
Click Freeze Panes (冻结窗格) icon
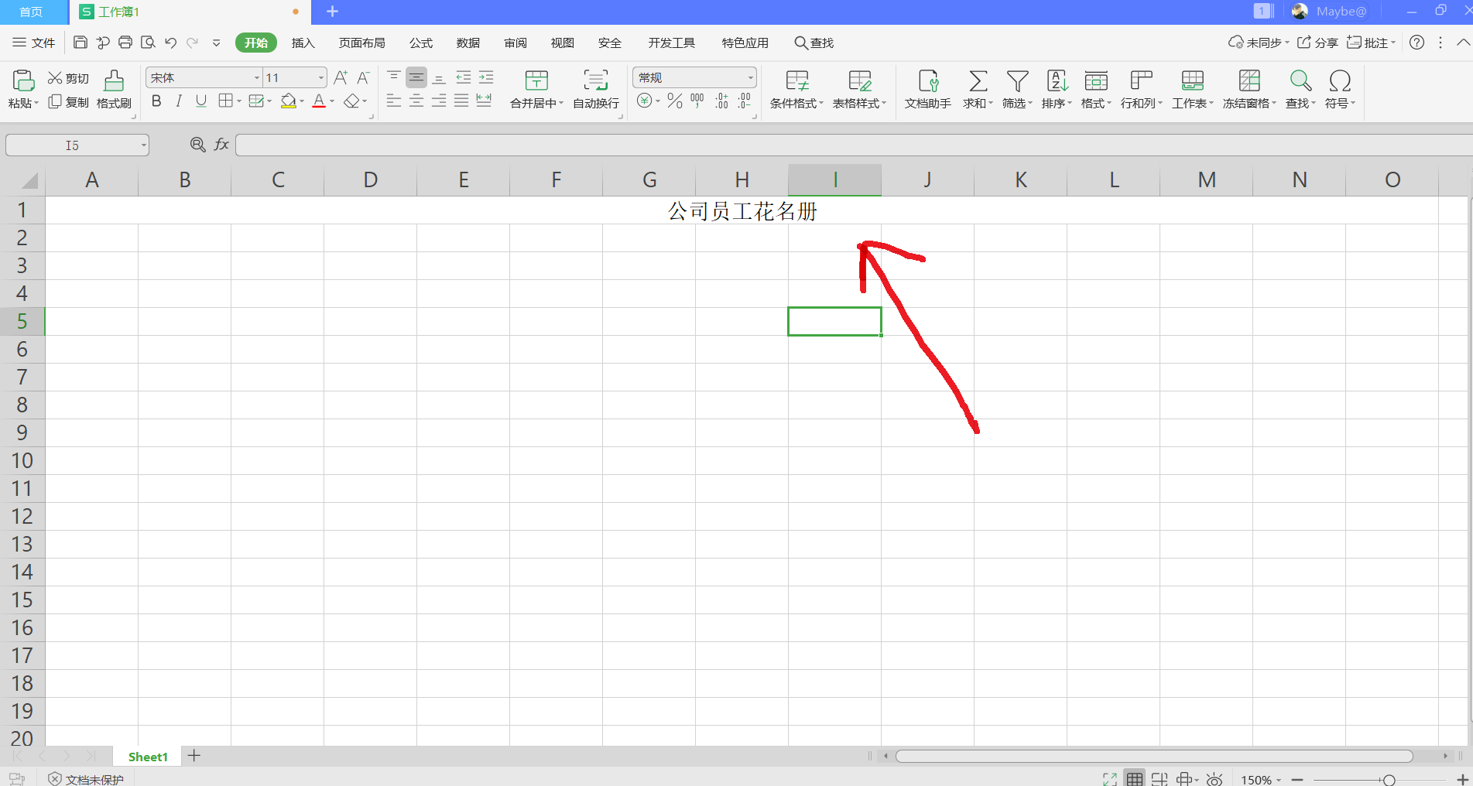tap(1249, 80)
